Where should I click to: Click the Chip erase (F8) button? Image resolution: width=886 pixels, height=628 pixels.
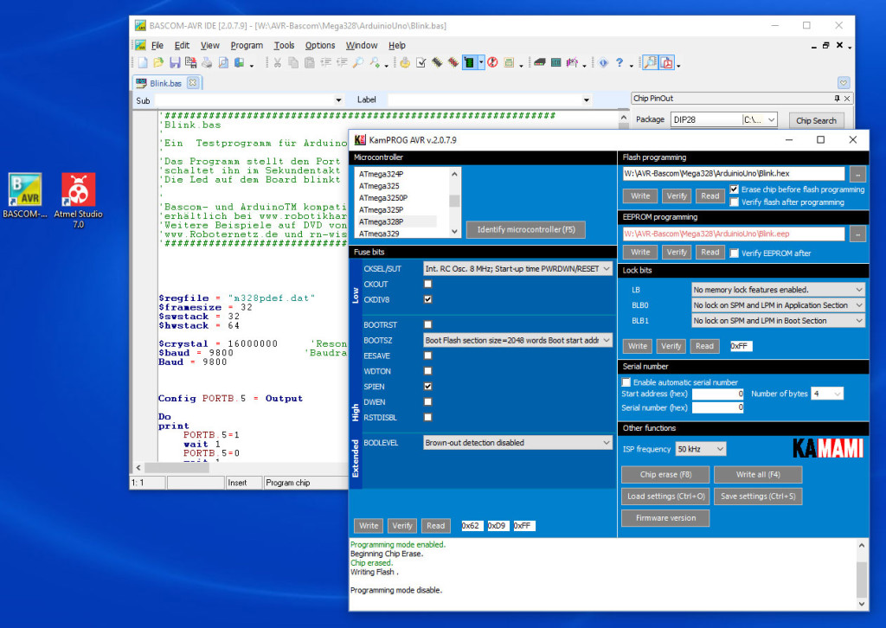[664, 474]
